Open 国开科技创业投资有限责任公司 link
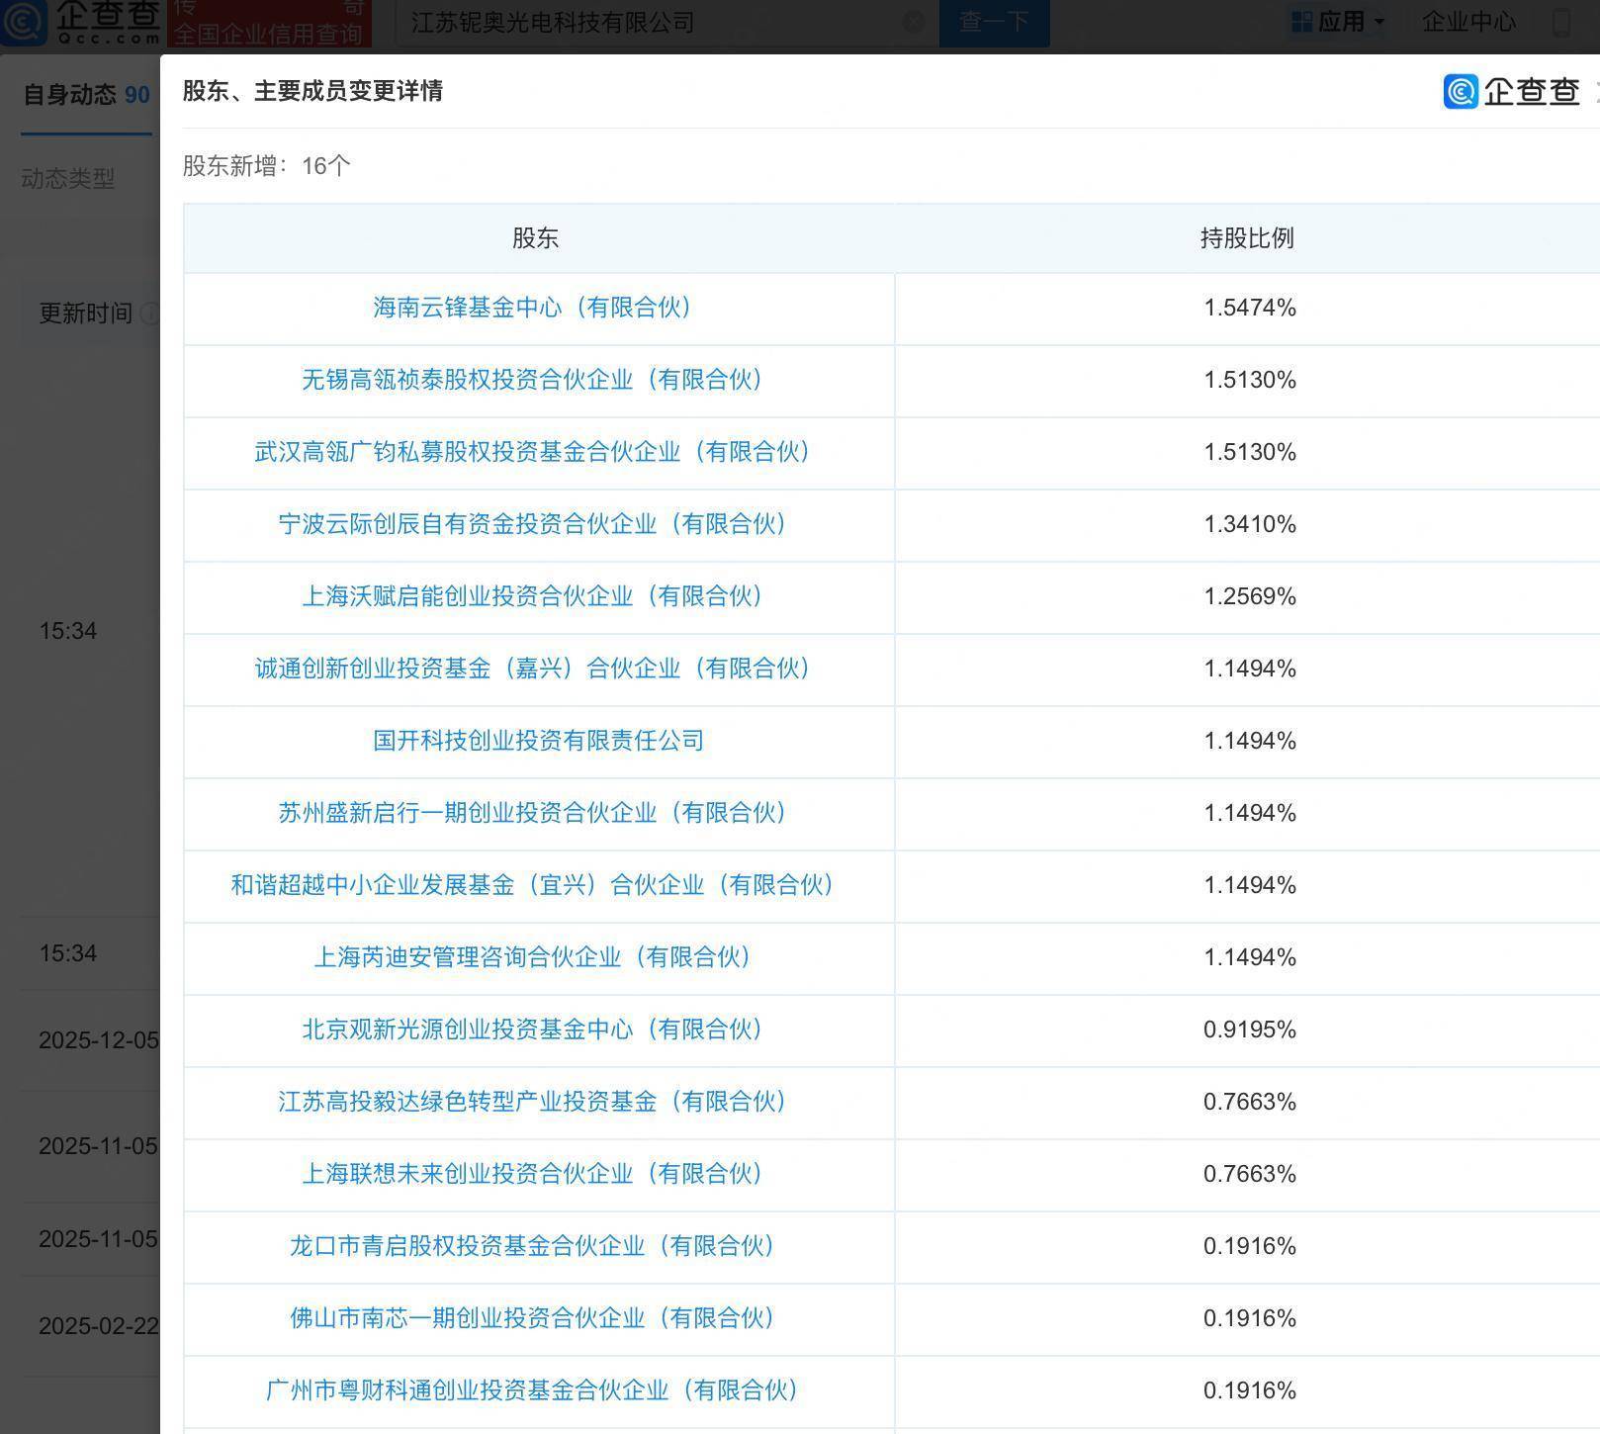Image resolution: width=1600 pixels, height=1434 pixels. click(x=538, y=741)
